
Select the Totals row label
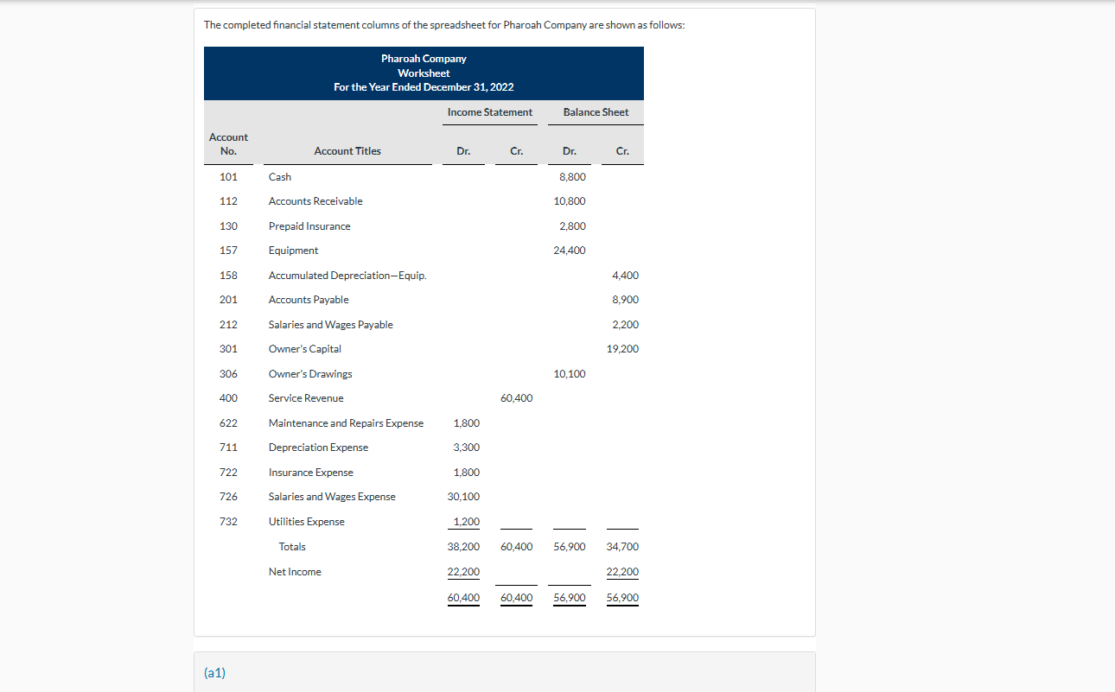(291, 546)
